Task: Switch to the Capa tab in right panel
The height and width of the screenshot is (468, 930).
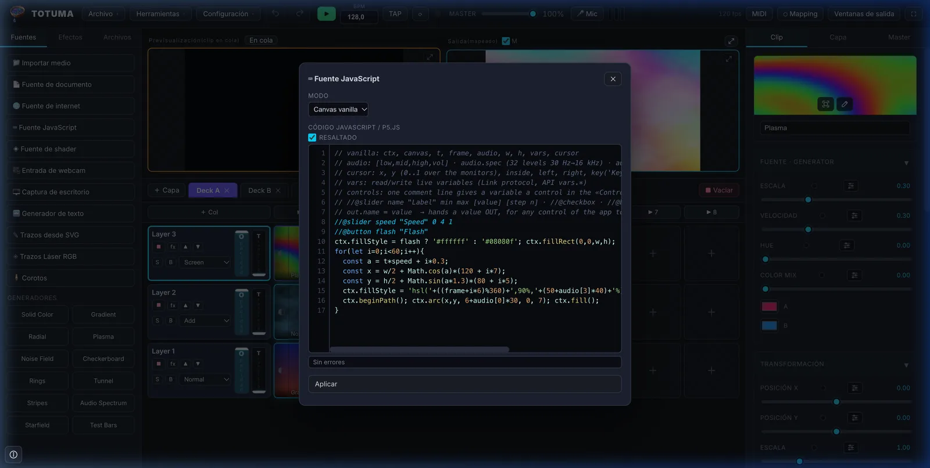Action: point(838,37)
